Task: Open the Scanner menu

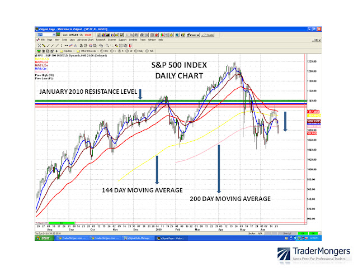Action: [x=112, y=40]
